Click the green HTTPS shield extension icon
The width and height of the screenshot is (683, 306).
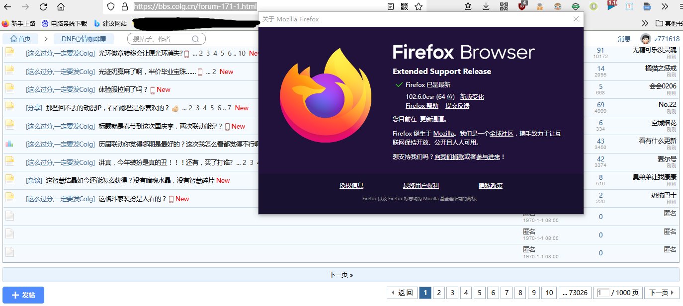pos(575,6)
